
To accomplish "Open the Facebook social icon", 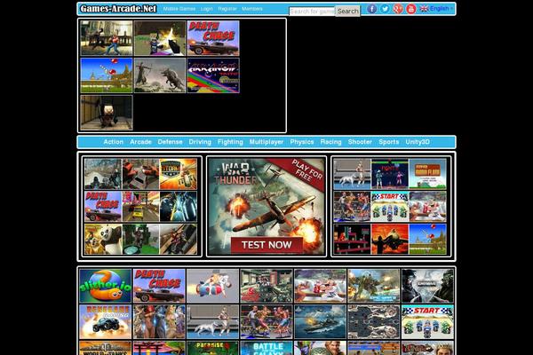I will 371,9.
